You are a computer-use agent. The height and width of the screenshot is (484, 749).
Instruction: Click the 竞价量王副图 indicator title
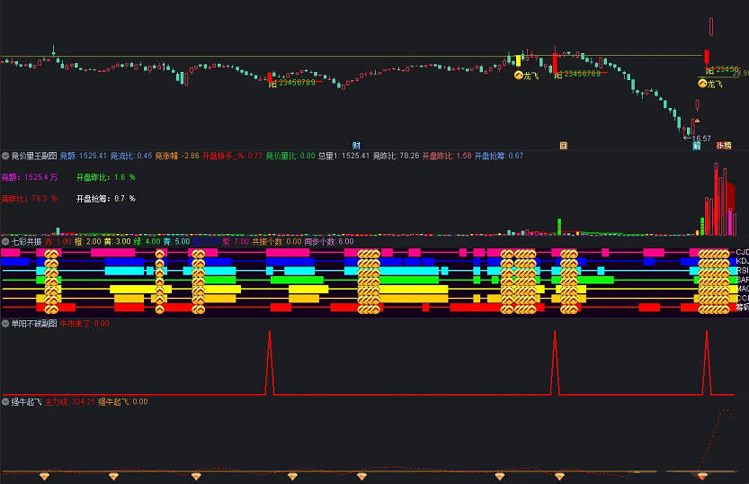(33, 156)
